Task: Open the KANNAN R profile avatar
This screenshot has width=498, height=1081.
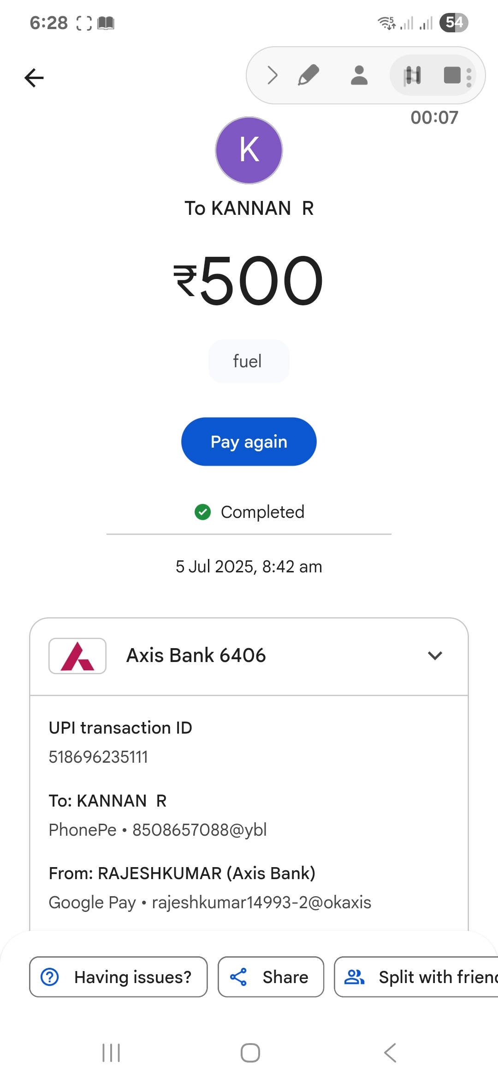Action: point(249,150)
